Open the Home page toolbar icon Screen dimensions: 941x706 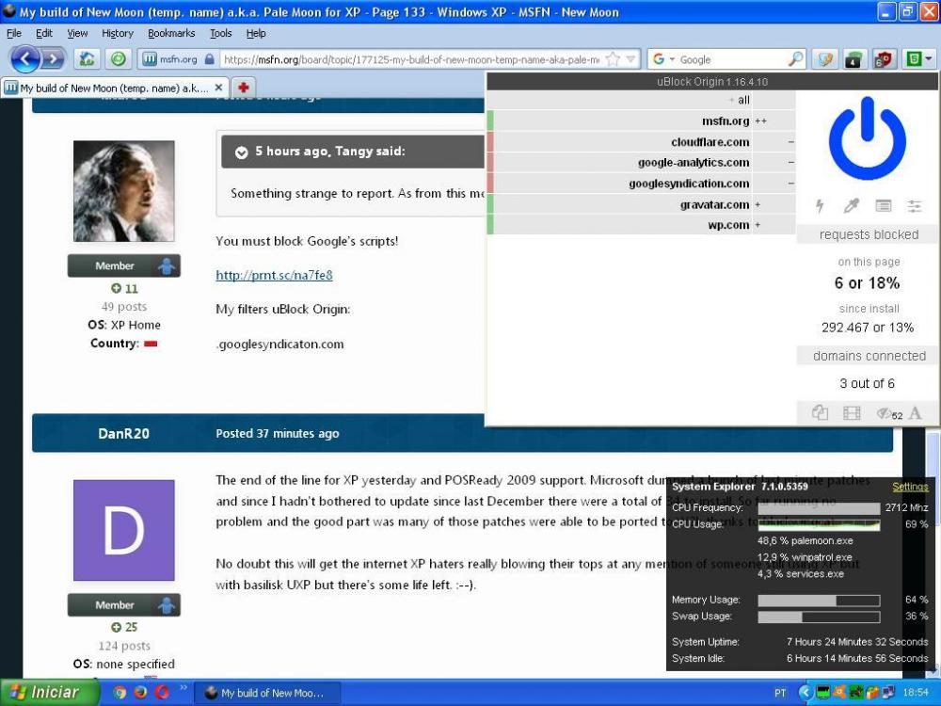(x=87, y=58)
